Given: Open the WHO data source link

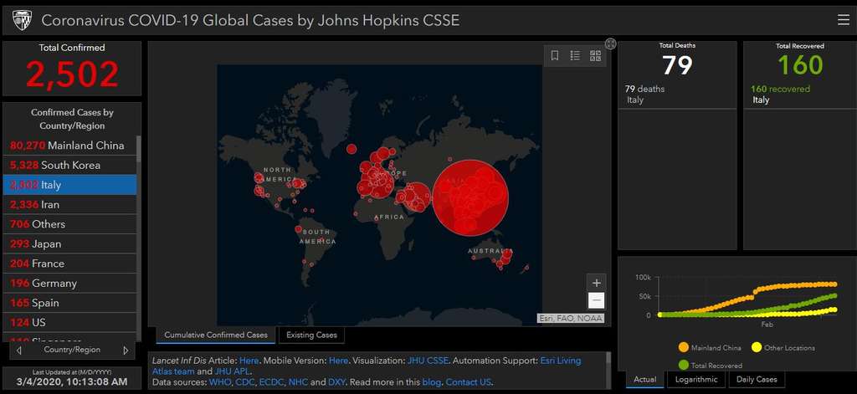Looking at the screenshot, I should pyautogui.click(x=220, y=382).
